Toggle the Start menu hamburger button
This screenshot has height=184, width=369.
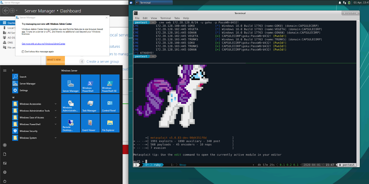5,70
